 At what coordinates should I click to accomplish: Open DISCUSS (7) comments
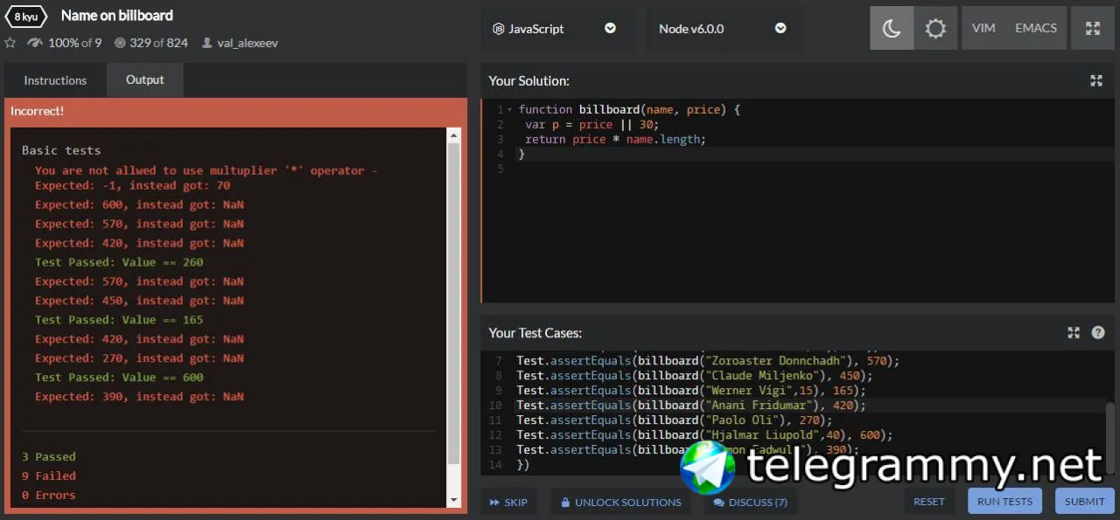[751, 502]
